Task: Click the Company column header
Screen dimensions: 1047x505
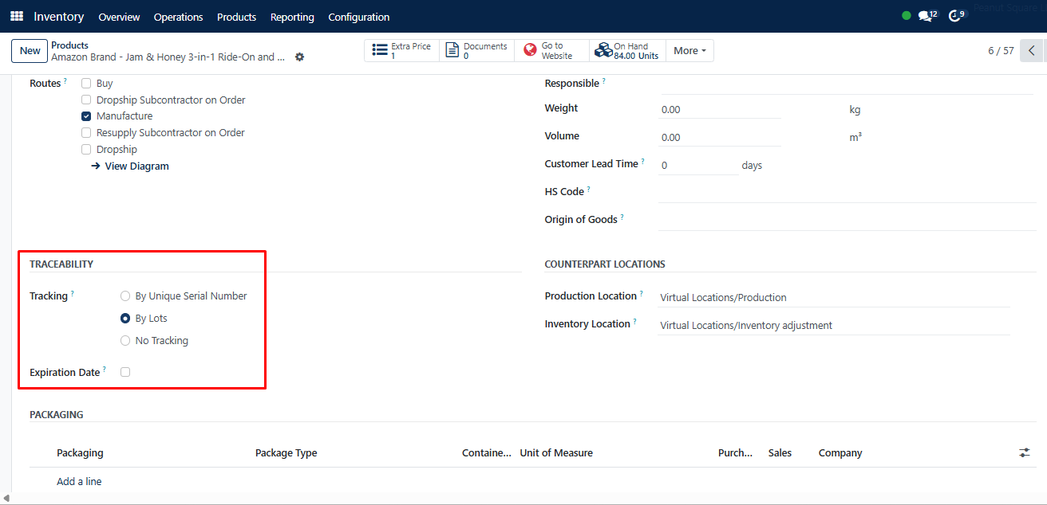Action: (840, 452)
